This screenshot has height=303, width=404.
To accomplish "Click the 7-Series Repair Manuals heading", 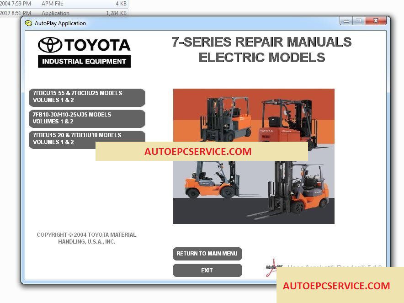I will pos(261,50).
